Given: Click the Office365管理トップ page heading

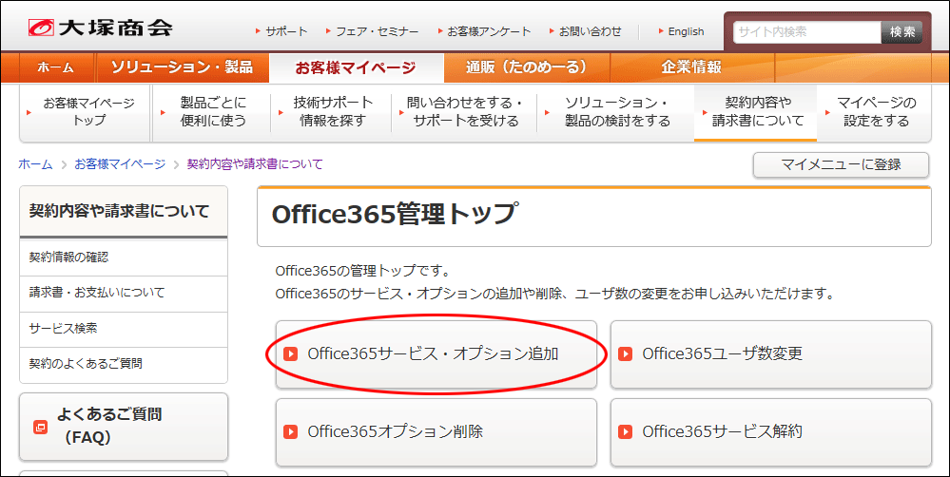Looking at the screenshot, I should [395, 215].
